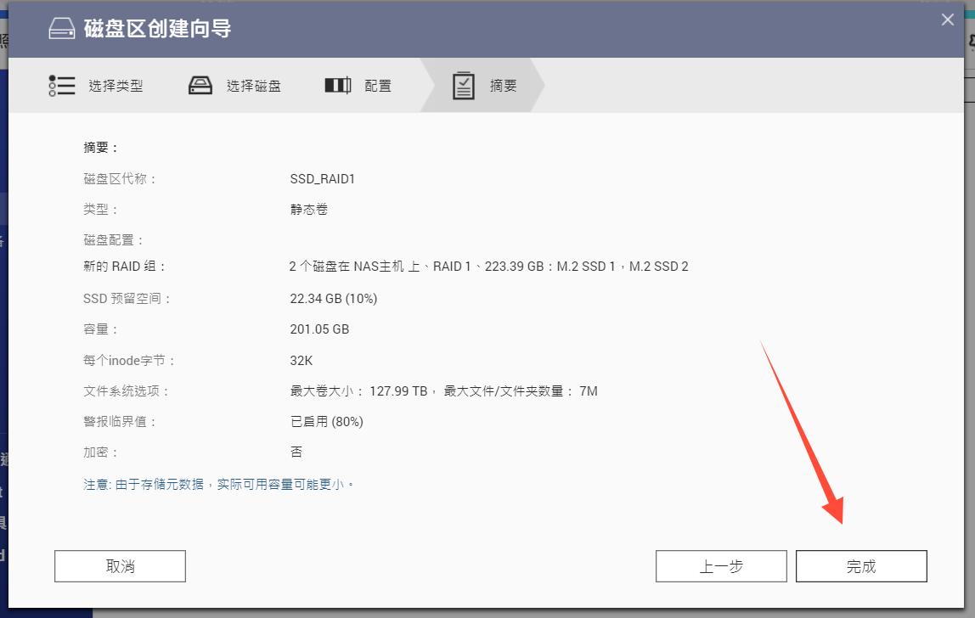
Task: Click the disk icon in the wizard title bar
Action: (x=62, y=28)
